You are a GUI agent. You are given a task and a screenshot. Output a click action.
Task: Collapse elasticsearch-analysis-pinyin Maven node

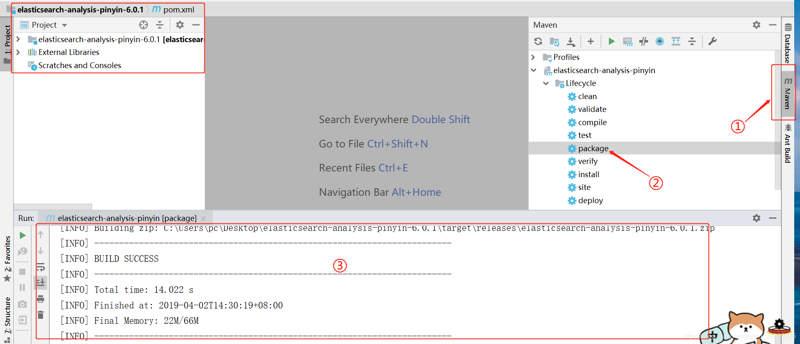pos(533,70)
